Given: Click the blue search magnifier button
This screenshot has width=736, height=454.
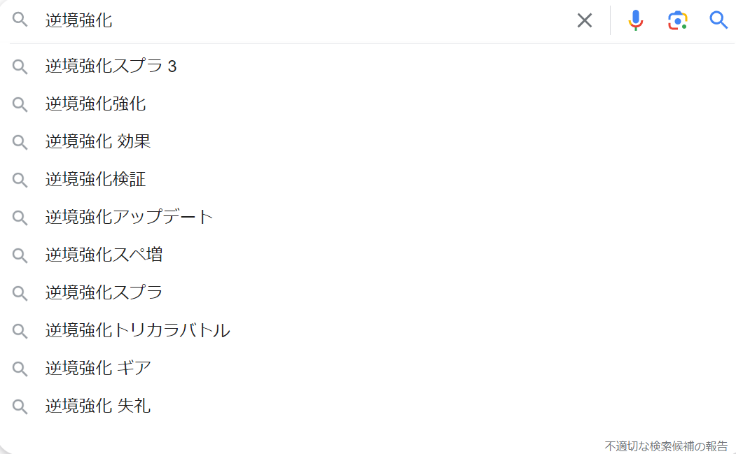Looking at the screenshot, I should (718, 20).
